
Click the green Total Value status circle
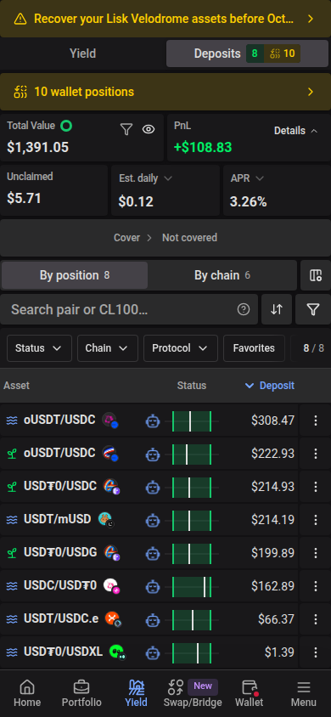[x=67, y=126]
